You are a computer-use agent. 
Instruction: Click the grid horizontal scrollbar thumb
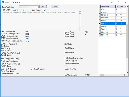[x=103, y=75]
